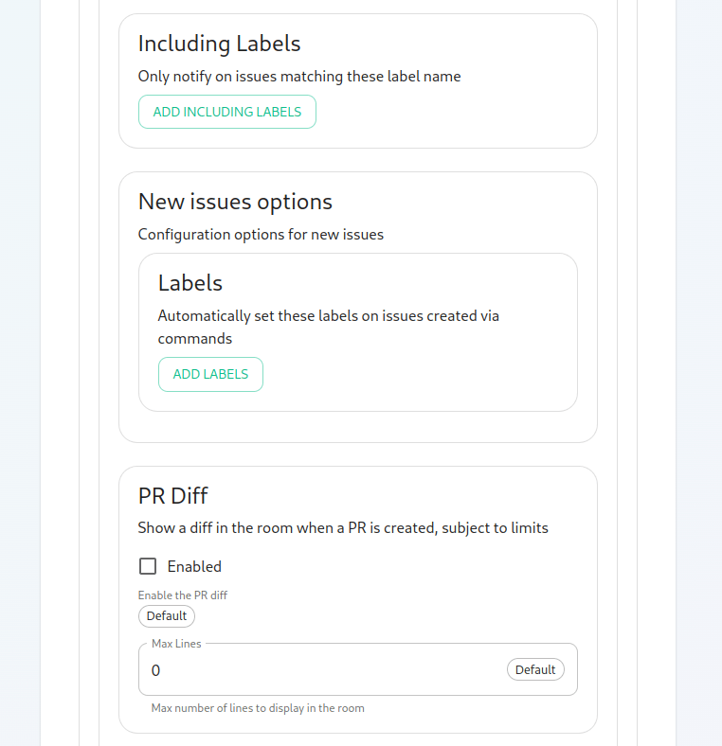Select the Default chip under Enable the PR diff
The image size is (722, 746).
tap(167, 616)
